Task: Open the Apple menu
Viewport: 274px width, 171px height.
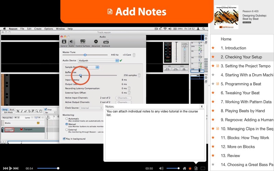Action: point(4,29)
